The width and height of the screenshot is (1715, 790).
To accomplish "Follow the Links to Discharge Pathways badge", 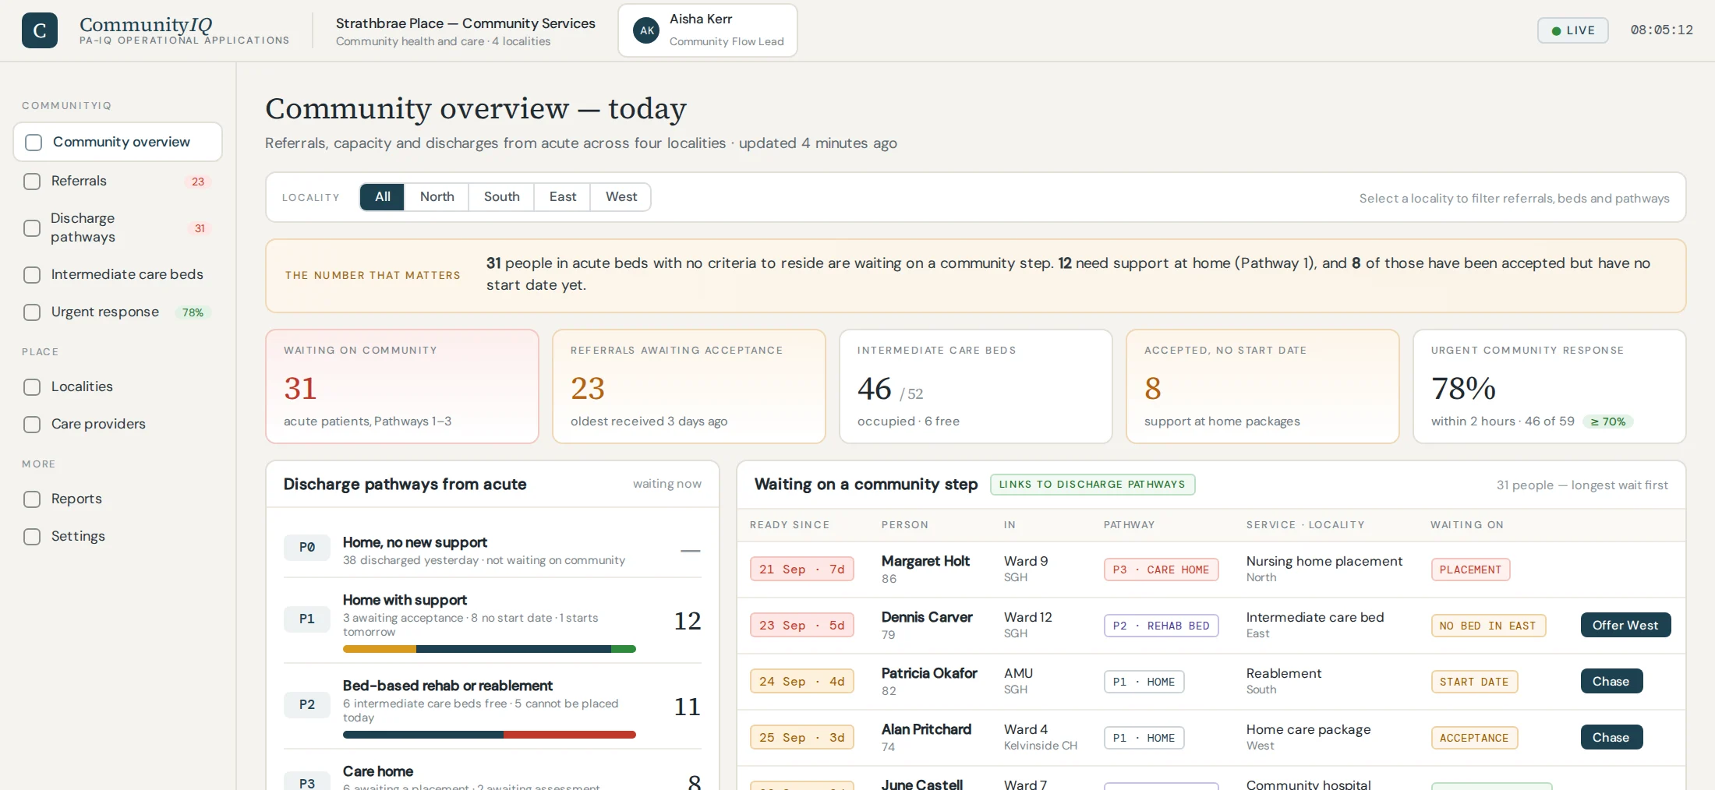I will pos(1092,485).
